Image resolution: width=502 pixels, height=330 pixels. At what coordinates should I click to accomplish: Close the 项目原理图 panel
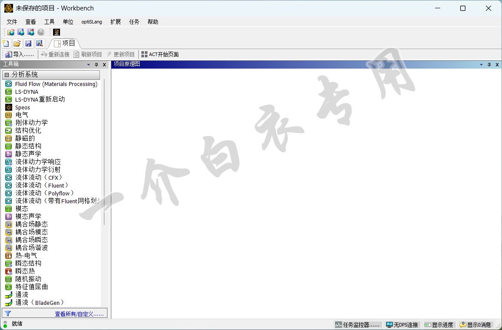click(x=497, y=65)
